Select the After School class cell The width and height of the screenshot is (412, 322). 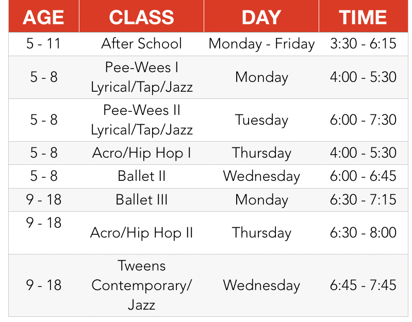click(x=141, y=44)
